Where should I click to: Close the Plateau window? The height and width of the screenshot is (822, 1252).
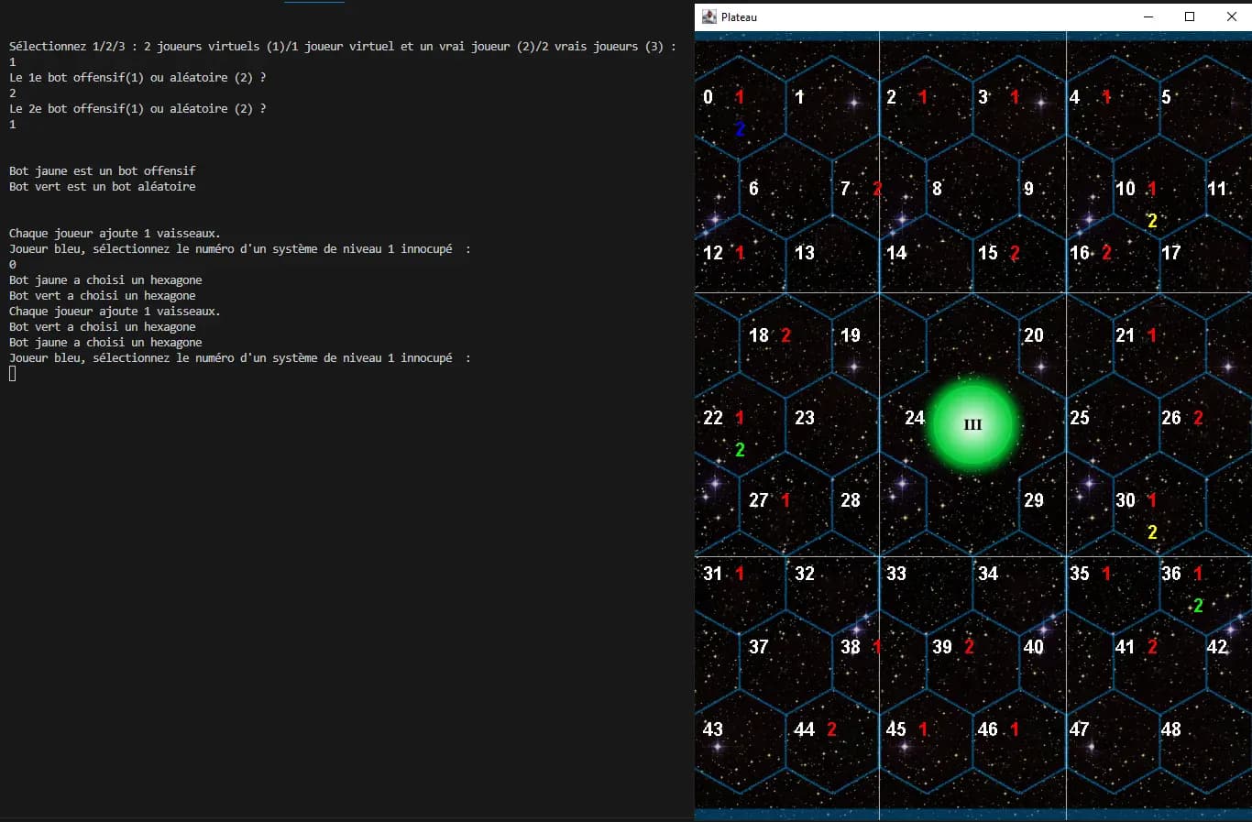[x=1232, y=16]
